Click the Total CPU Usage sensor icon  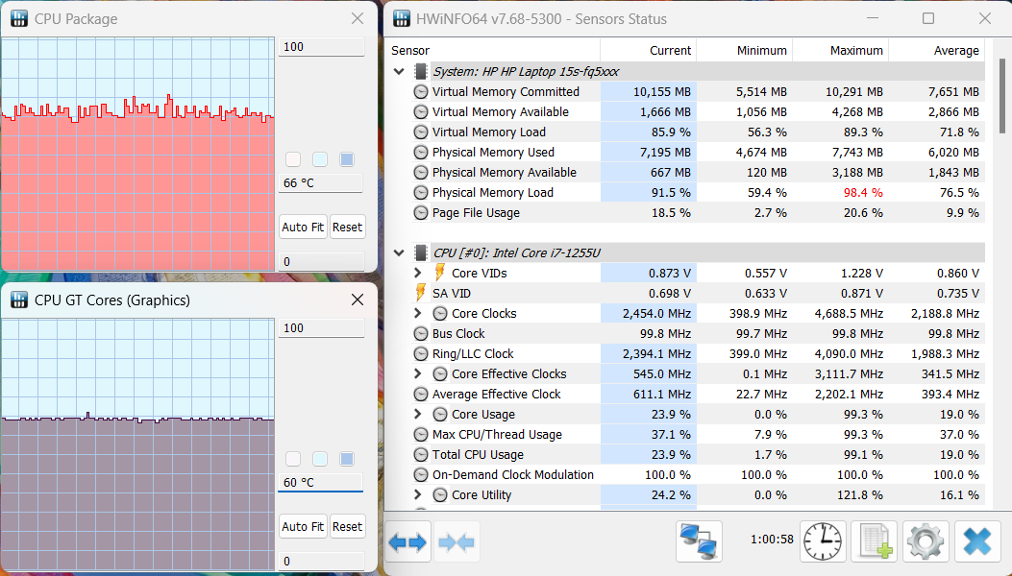[x=421, y=455]
